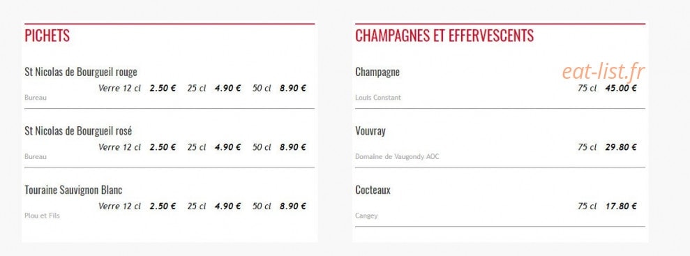The height and width of the screenshot is (256, 690).
Task: Click the Champagne menu item title
Action: click(377, 72)
